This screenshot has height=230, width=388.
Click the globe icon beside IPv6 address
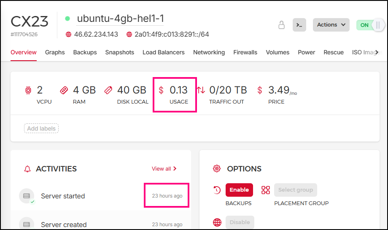click(x=129, y=35)
